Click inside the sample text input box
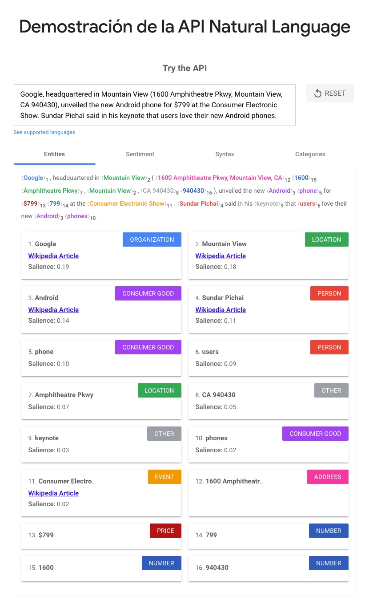Screen dimensions: 377x613 point(154,105)
